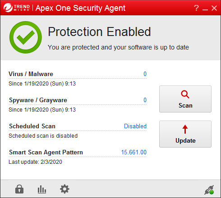Select the Spyware / Grayware heading
221x198 pixels.
[x=38, y=100]
